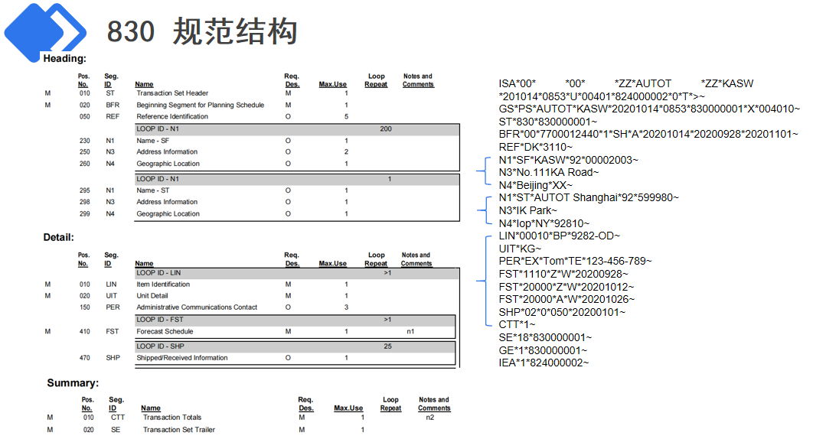Click the blue logo in the top-left corner
This screenshot has width=813, height=439.
click(x=46, y=29)
